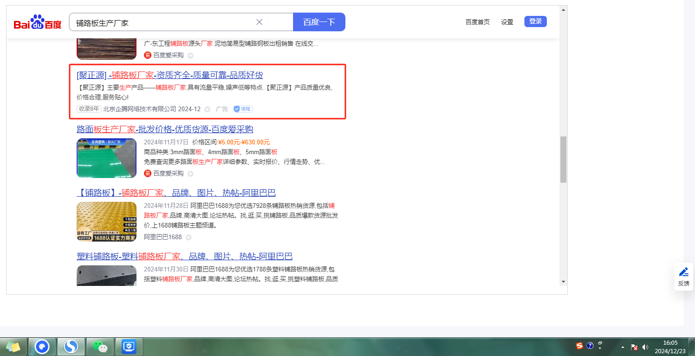695x356 pixels.
Task: Open the yellow 铺路板 product thumbnail
Action: (107, 221)
